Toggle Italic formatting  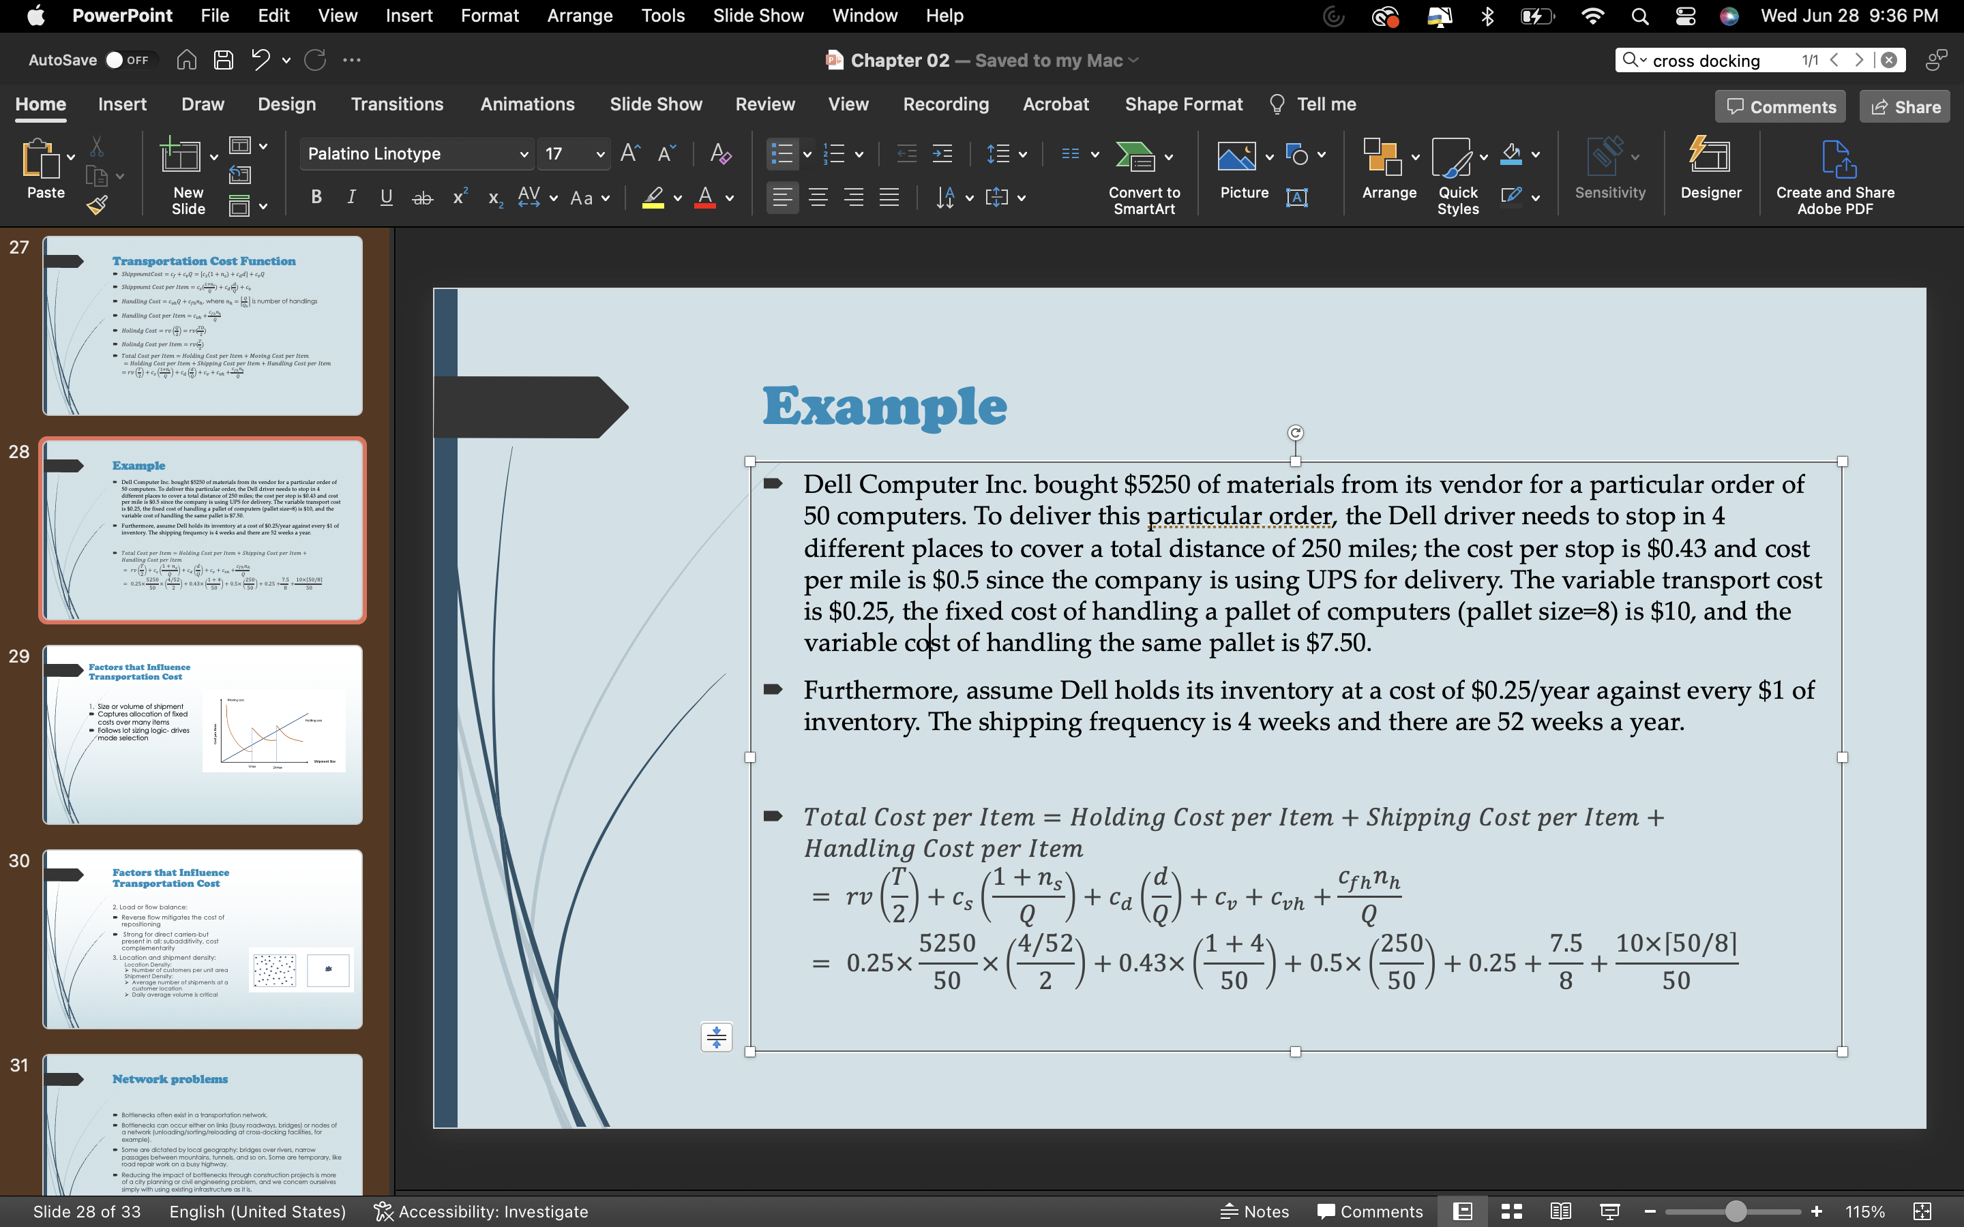pyautogui.click(x=351, y=197)
